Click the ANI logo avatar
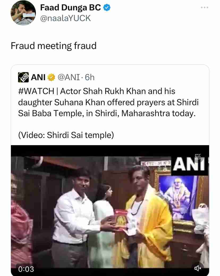Image resolution: width=220 pixels, height=276 pixels. pos(23,77)
